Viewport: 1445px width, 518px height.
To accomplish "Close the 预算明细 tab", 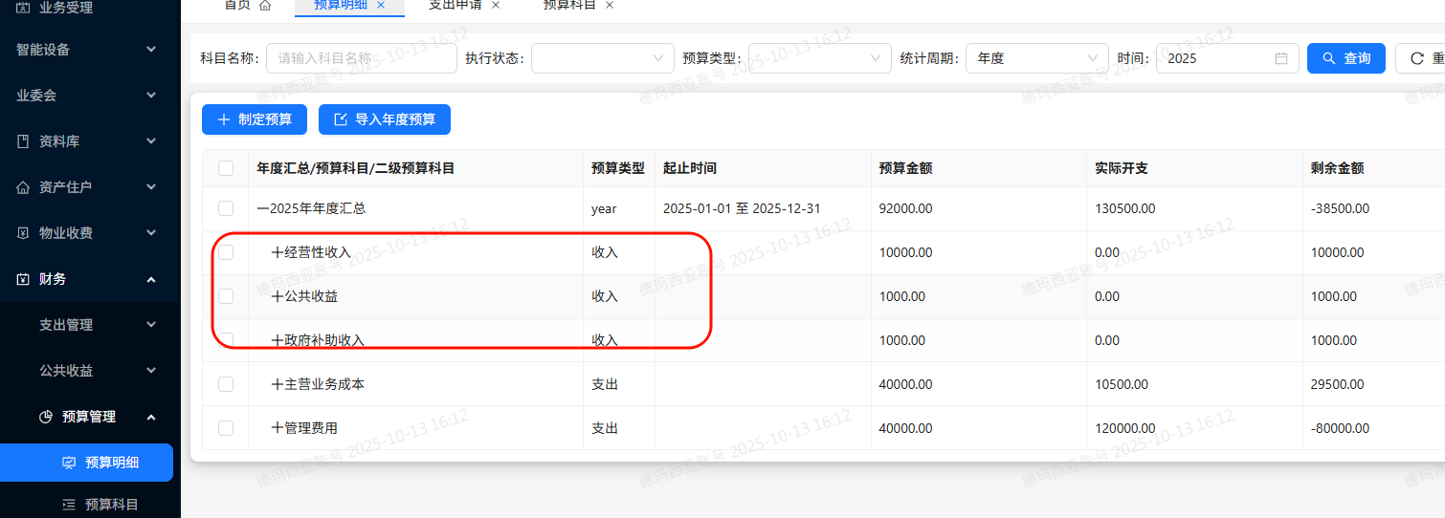I will (x=381, y=5).
